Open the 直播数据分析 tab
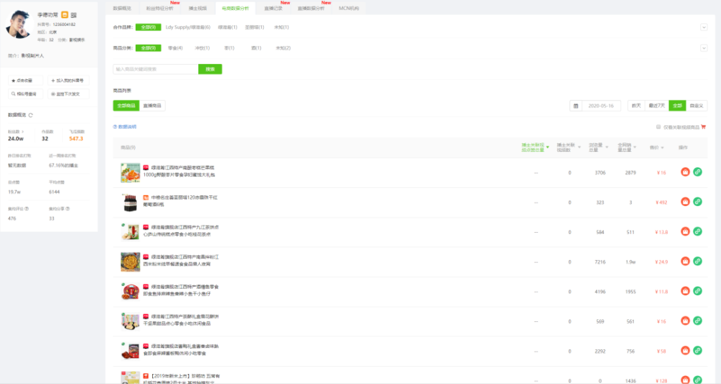721x384 pixels. (x=311, y=8)
